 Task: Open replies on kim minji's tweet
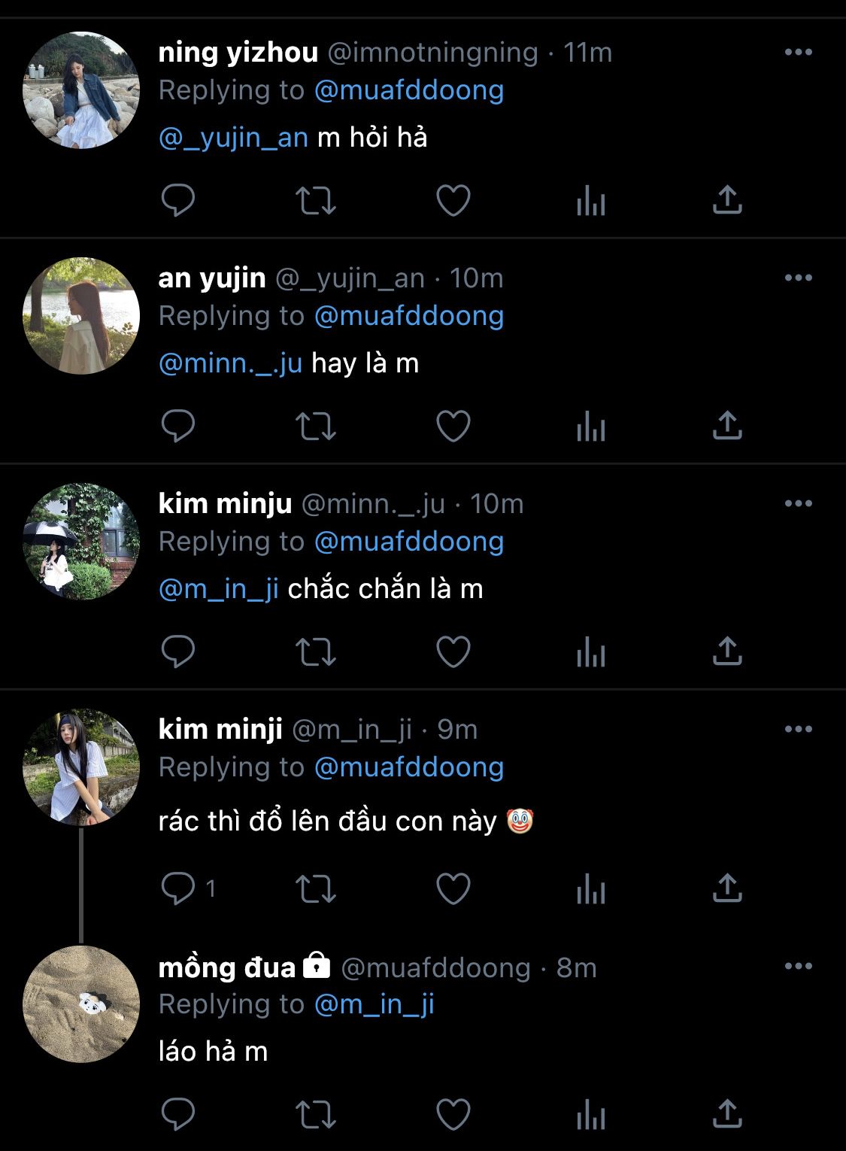coord(189,888)
